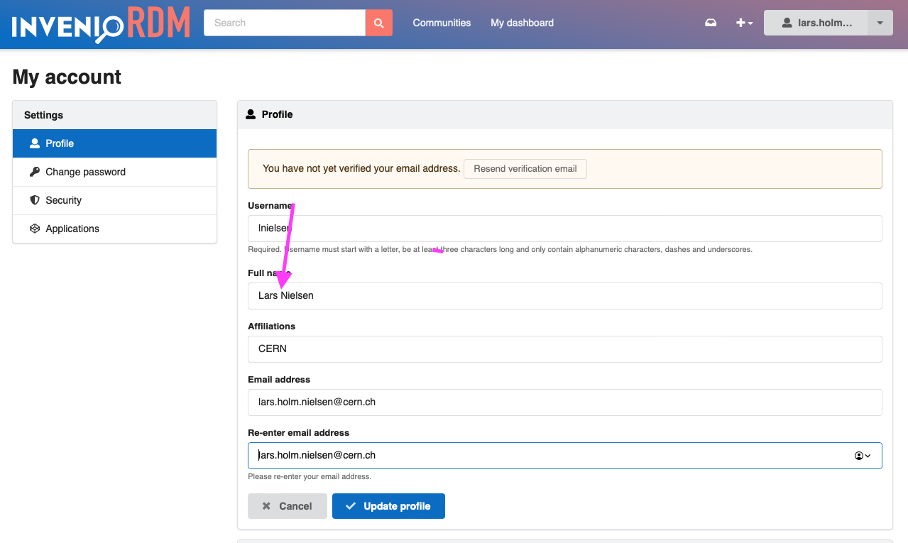Image resolution: width=908 pixels, height=543 pixels.
Task: Click the red magnifying glass search icon
Action: (x=378, y=22)
